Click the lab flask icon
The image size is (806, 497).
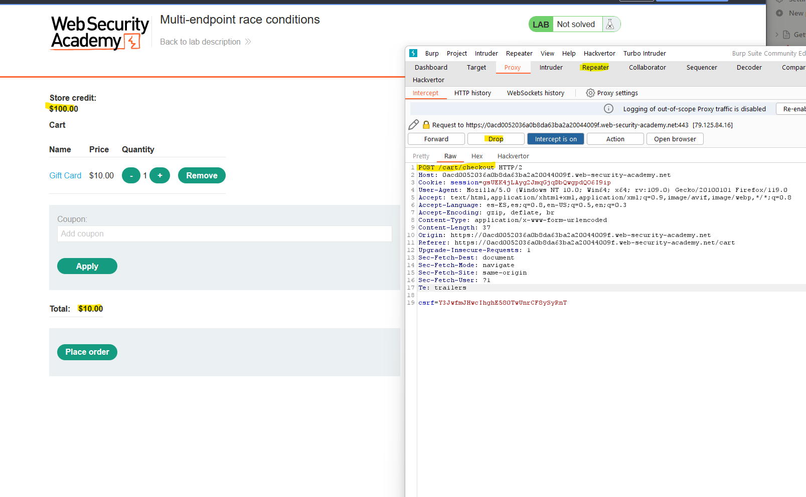click(x=610, y=24)
